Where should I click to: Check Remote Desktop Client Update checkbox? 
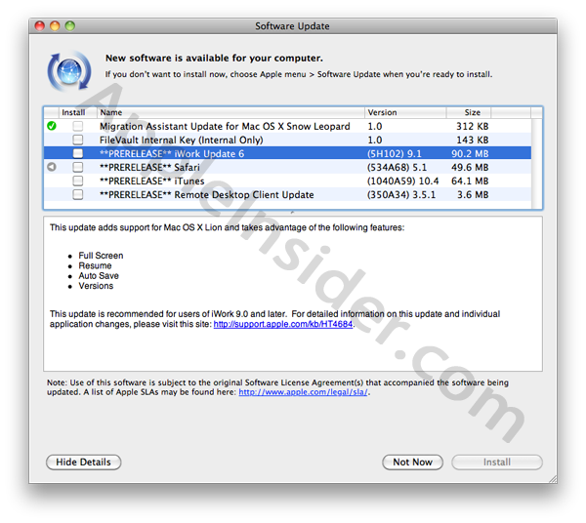pos(78,194)
